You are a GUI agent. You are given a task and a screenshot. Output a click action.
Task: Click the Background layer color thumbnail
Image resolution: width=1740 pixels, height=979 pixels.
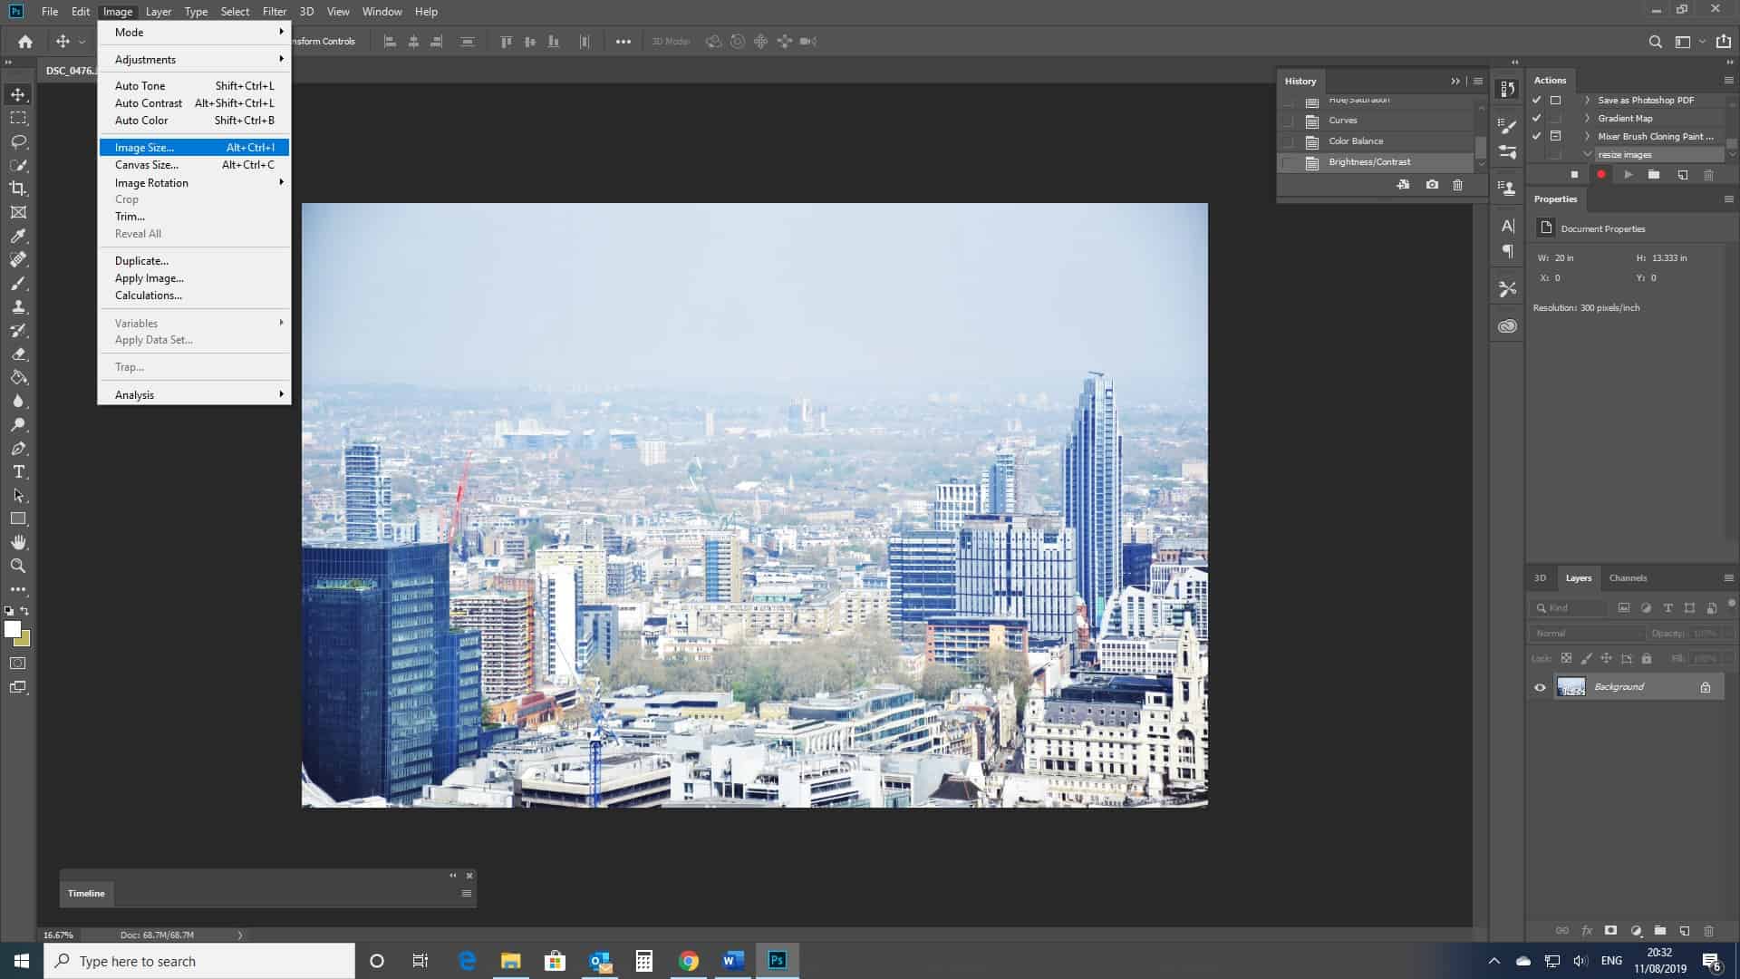[x=1572, y=686]
